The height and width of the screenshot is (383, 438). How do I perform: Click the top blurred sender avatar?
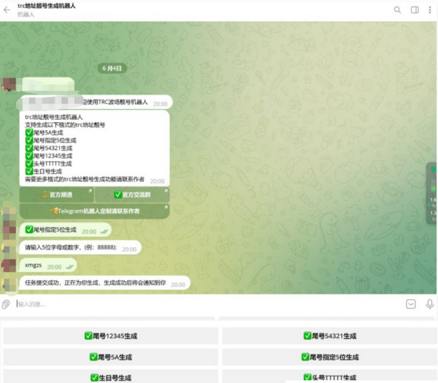9,84
